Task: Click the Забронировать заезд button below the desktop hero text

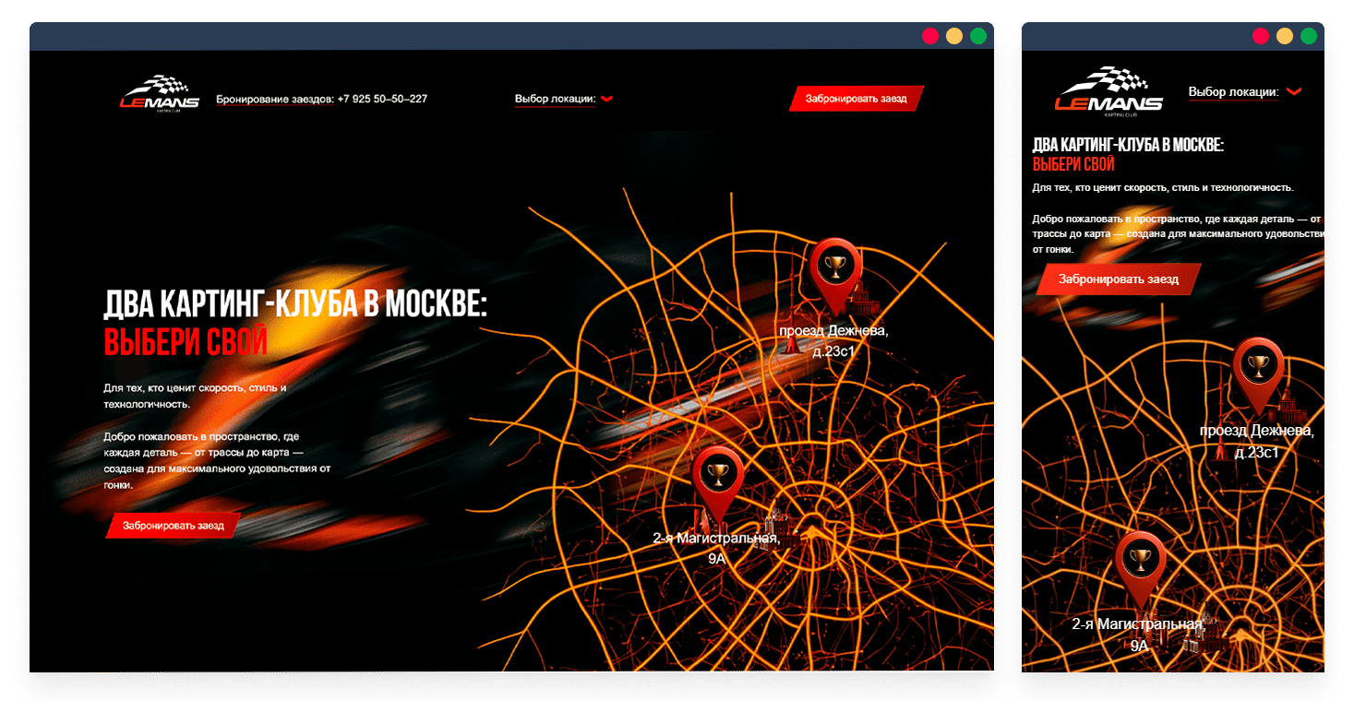Action: point(174,526)
